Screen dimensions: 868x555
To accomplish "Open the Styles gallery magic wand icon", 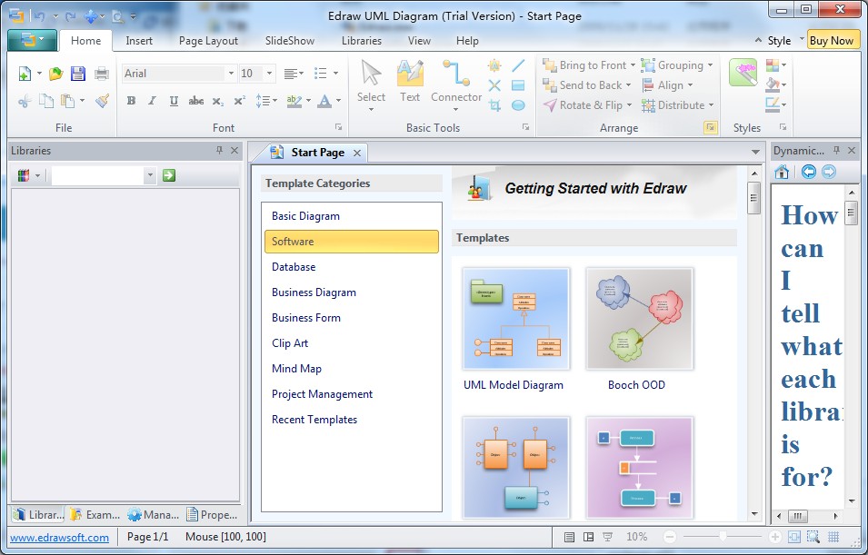I will click(743, 73).
